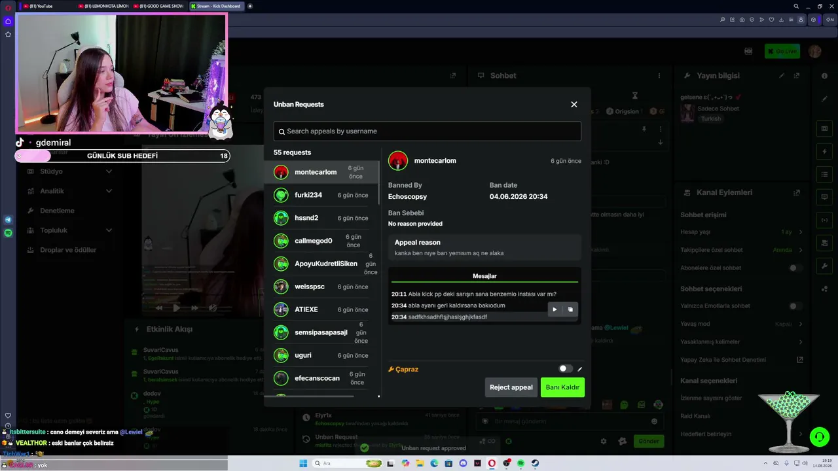Click the Opera sidebar Spotify icon
The width and height of the screenshot is (838, 471).
tap(8, 232)
